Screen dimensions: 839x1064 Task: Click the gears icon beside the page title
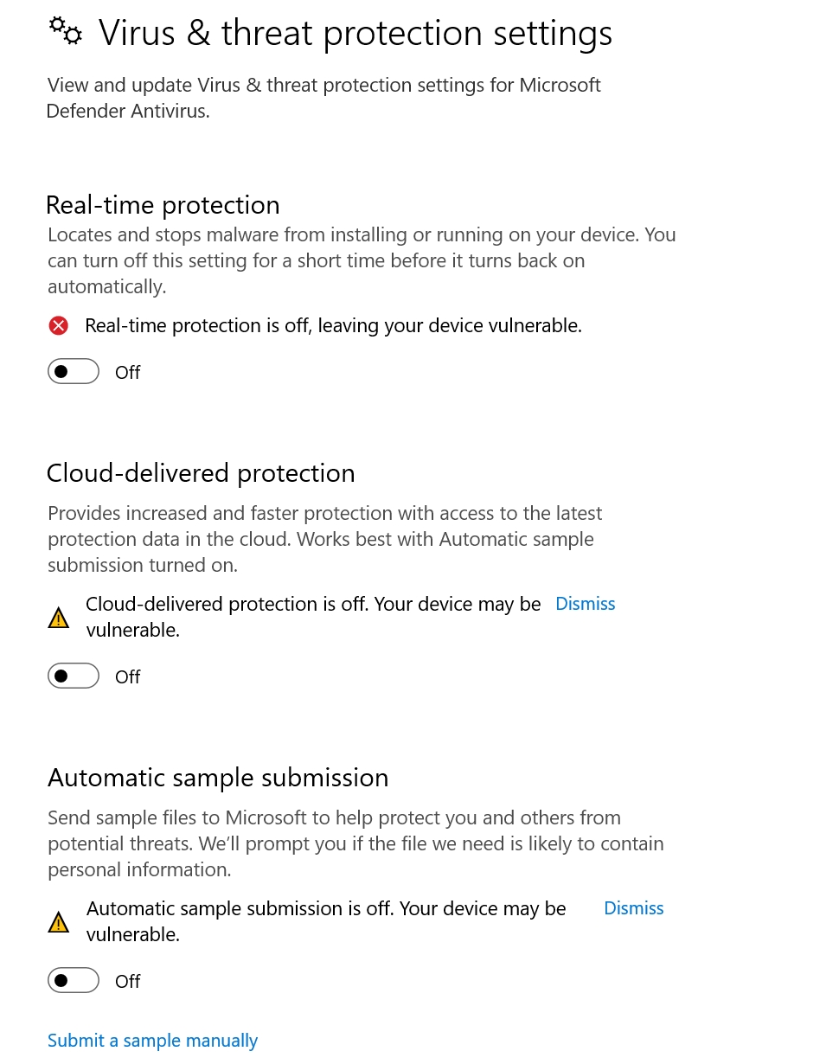pyautogui.click(x=65, y=31)
